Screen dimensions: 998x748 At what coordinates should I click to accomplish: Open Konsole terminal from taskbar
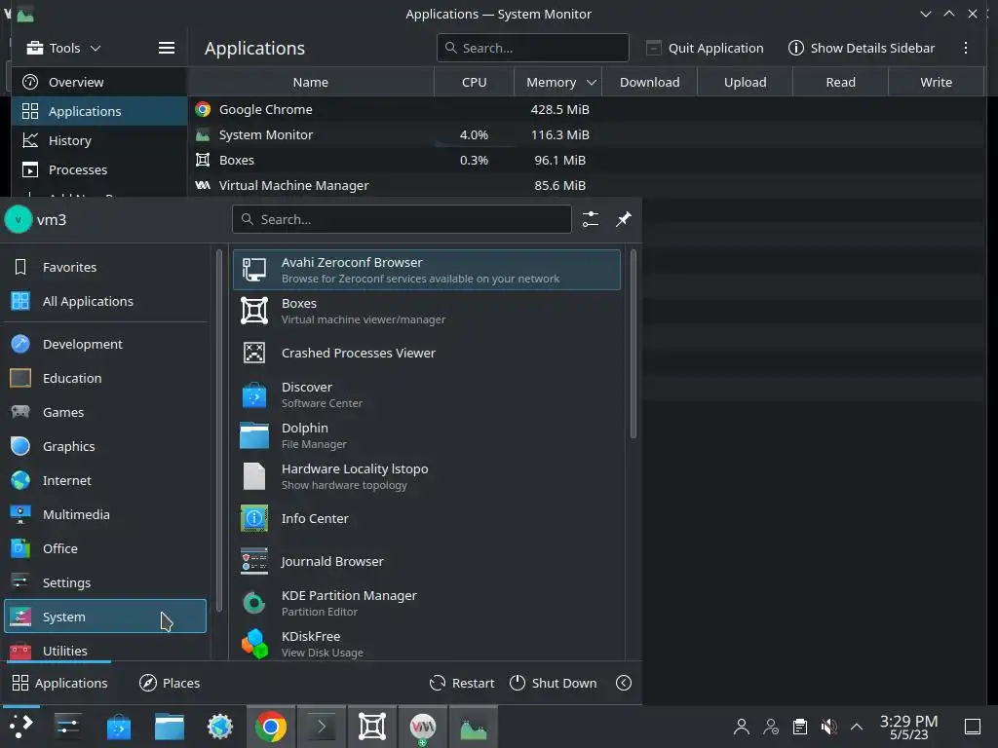pyautogui.click(x=322, y=727)
